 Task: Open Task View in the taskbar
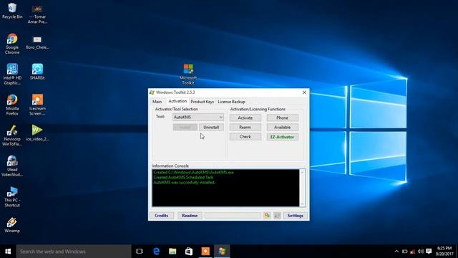tap(140, 252)
